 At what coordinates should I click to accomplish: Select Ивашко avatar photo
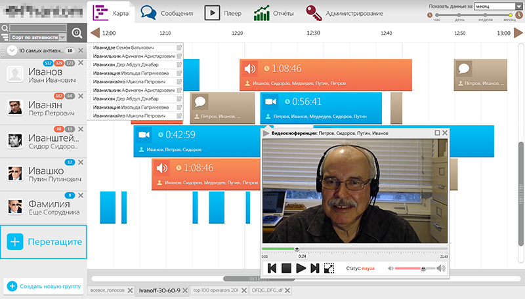[15, 173]
